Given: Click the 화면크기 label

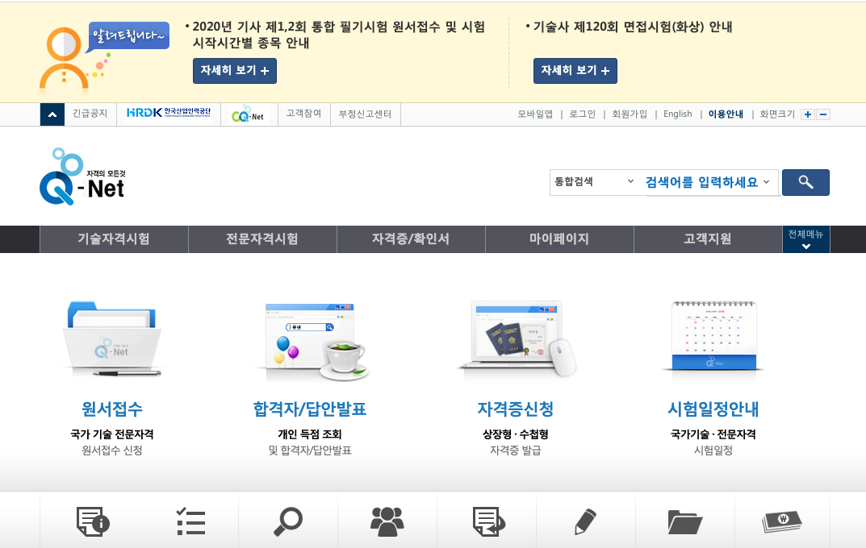Looking at the screenshot, I should pos(777,114).
